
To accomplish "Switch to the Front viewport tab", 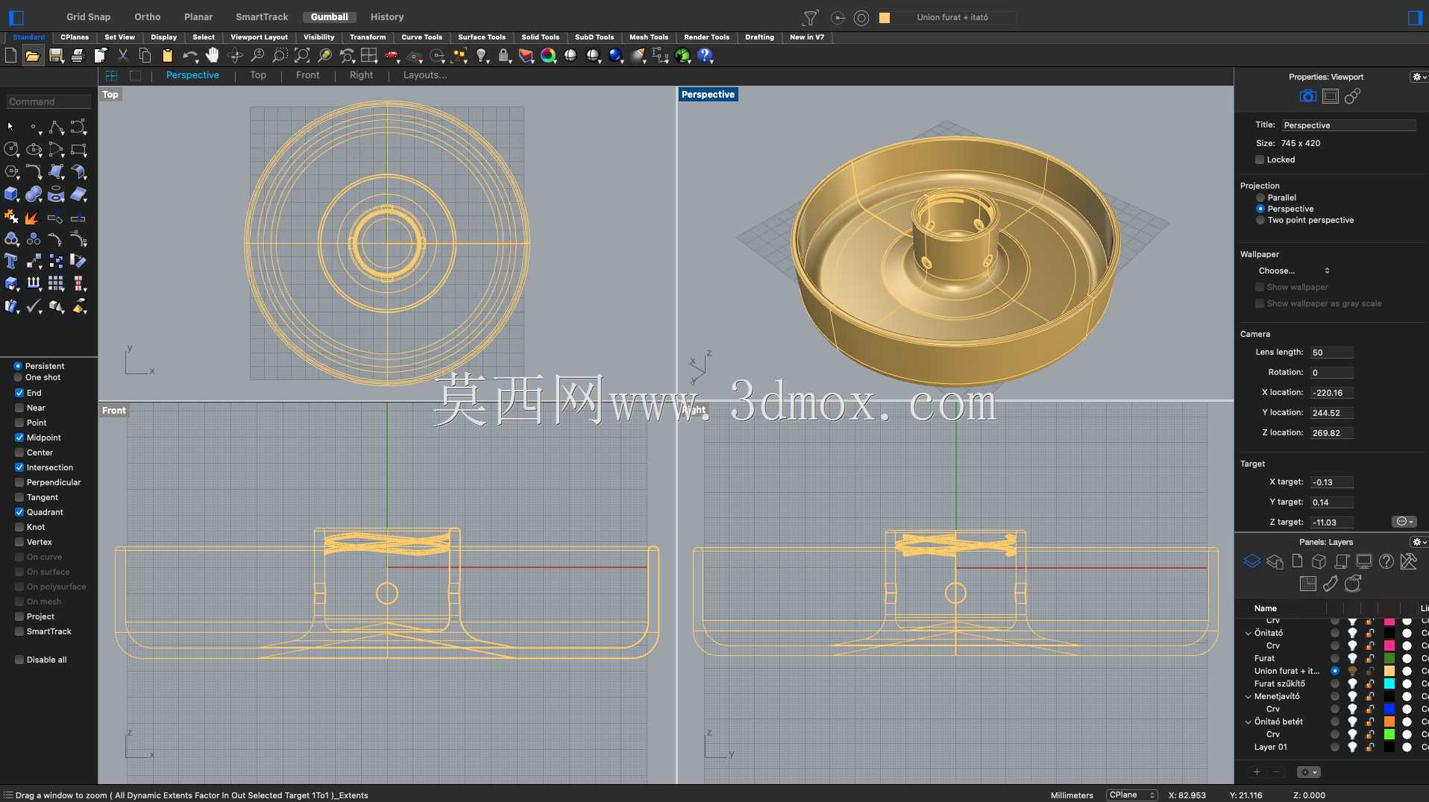I will tap(307, 75).
